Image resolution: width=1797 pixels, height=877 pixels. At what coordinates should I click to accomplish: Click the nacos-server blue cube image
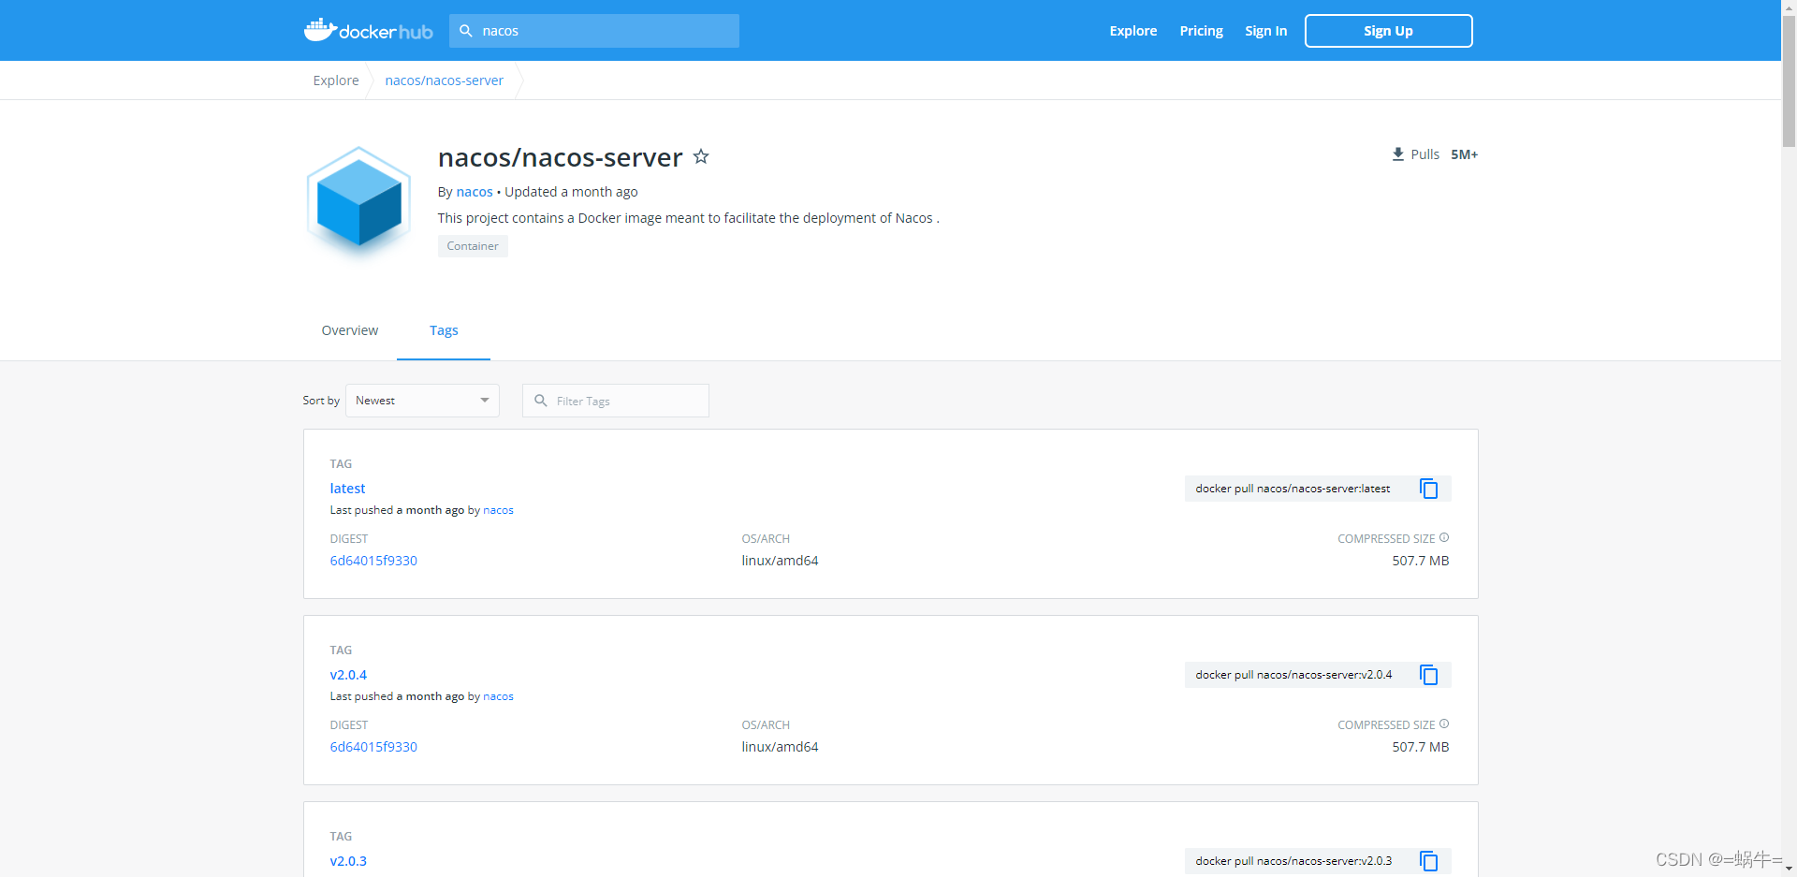pyautogui.click(x=359, y=202)
